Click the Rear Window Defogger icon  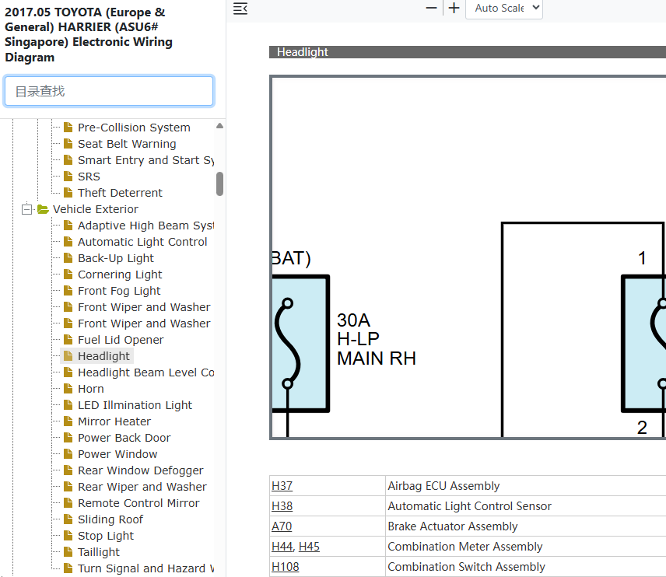[x=68, y=470]
